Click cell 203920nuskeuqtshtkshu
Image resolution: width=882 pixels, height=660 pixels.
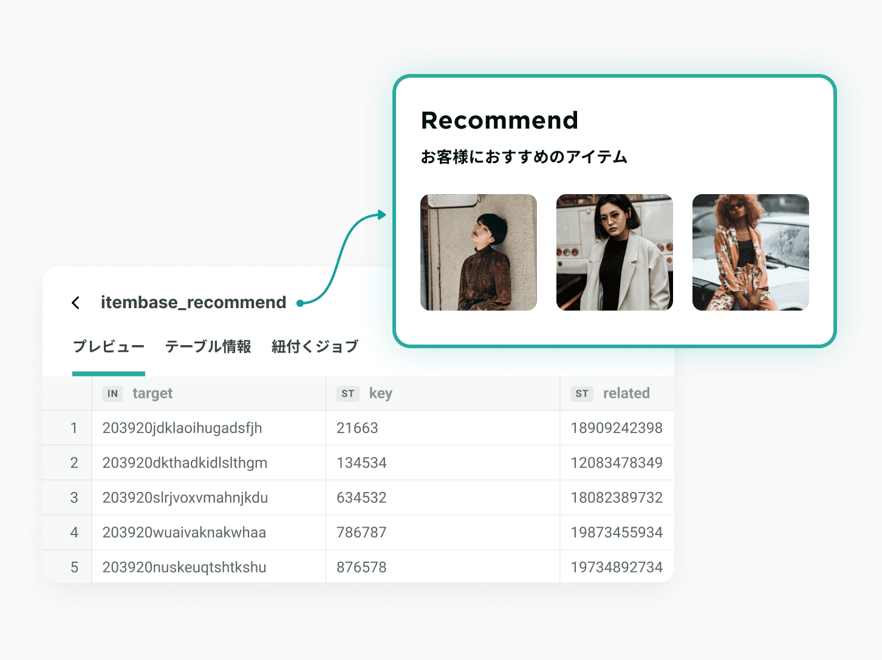pyautogui.click(x=185, y=567)
